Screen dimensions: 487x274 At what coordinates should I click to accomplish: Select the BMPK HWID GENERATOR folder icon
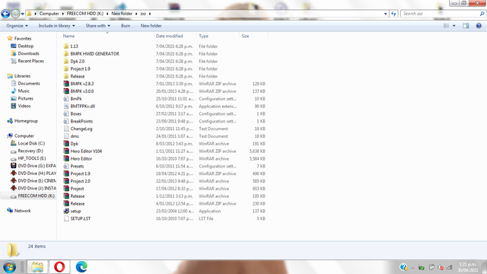click(66, 53)
